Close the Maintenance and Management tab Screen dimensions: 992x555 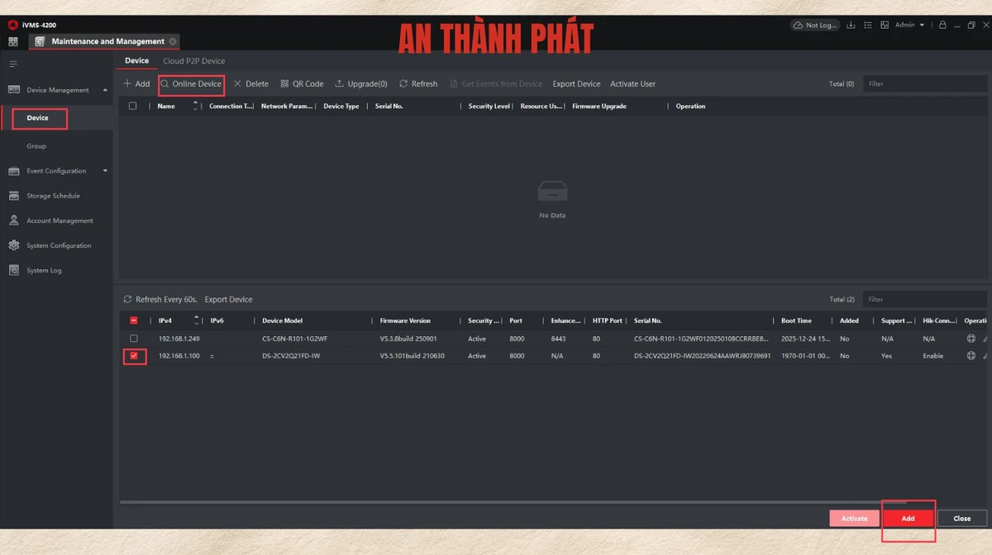(173, 41)
